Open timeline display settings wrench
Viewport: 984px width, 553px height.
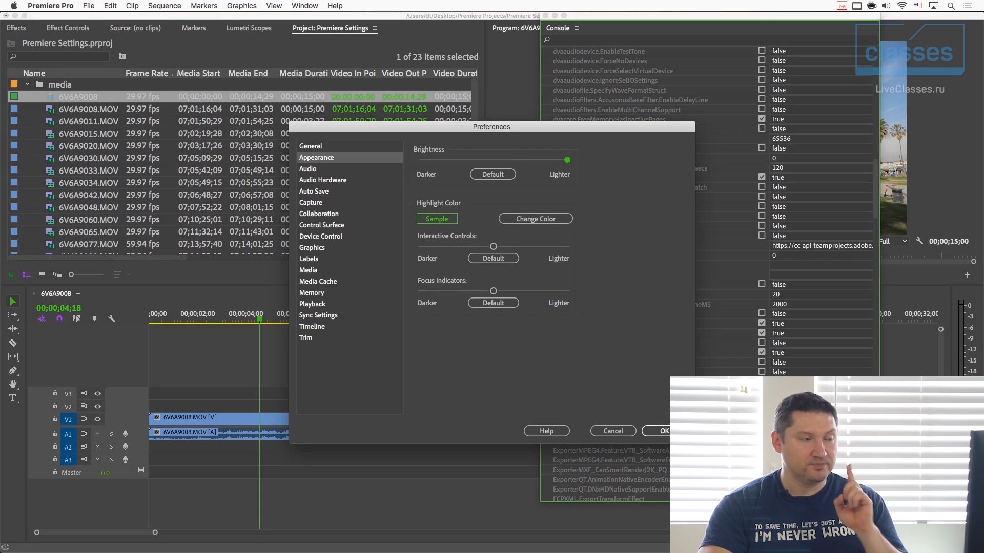[112, 318]
